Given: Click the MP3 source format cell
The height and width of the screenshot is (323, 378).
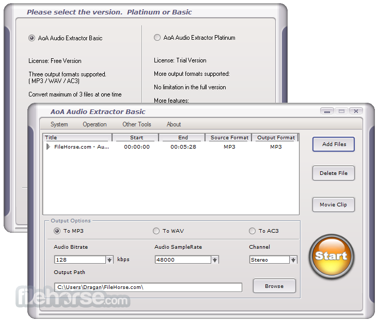Looking at the screenshot, I should [x=229, y=147].
